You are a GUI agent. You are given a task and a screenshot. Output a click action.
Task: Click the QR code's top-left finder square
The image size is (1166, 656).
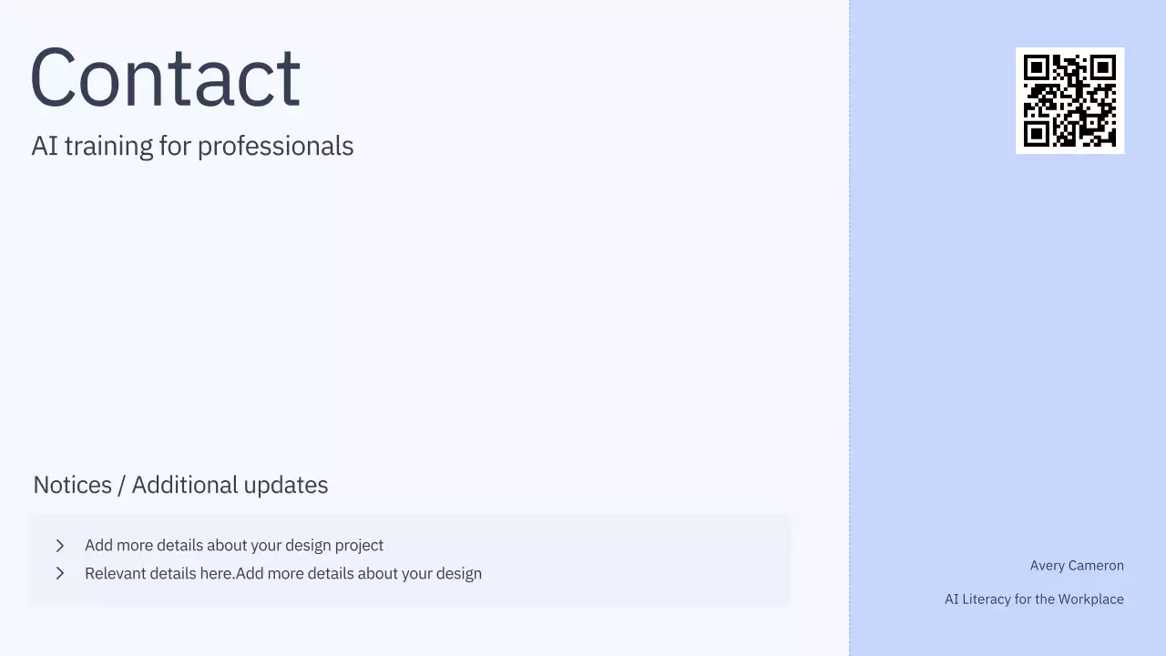(1035, 67)
